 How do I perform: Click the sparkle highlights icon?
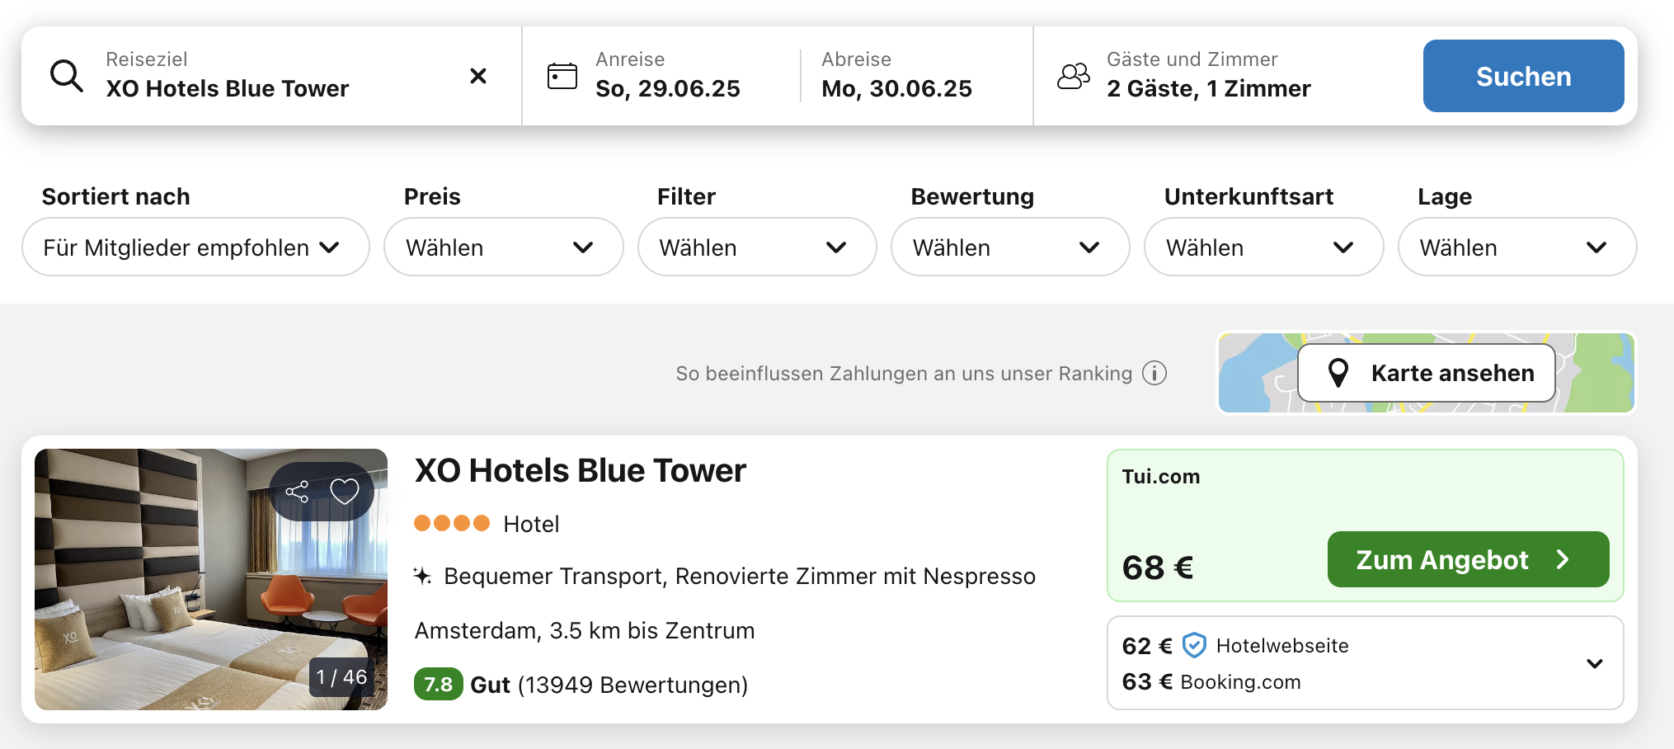click(x=422, y=576)
